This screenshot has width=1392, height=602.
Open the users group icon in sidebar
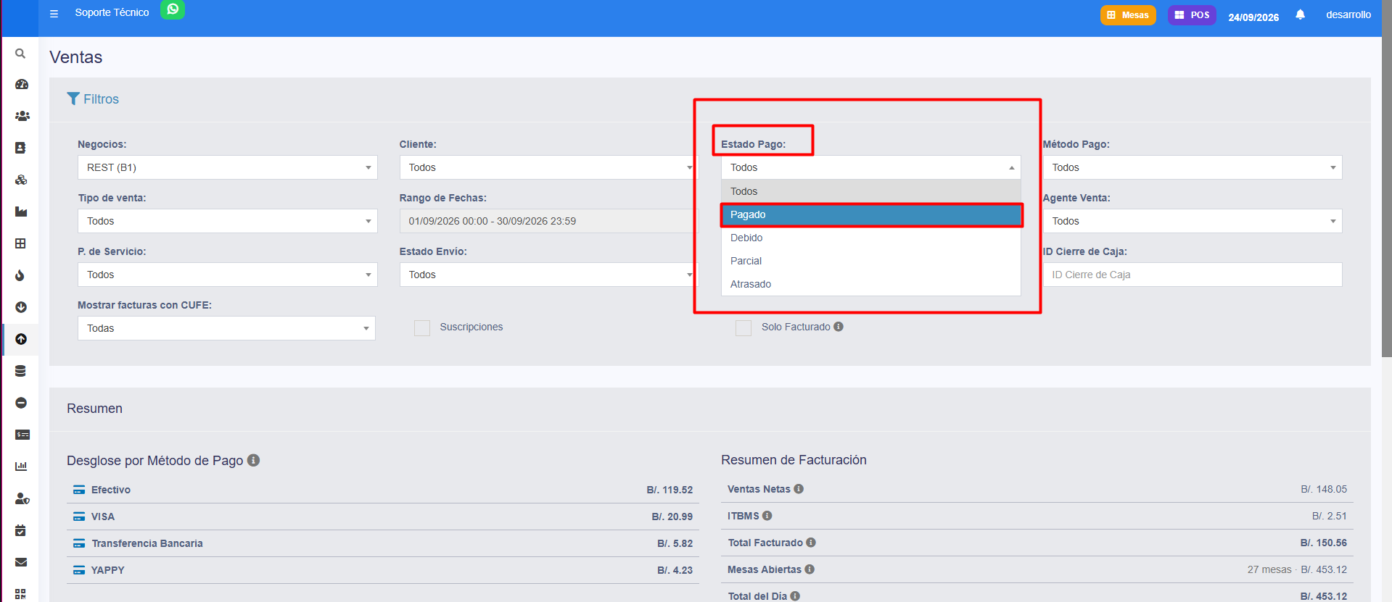pyautogui.click(x=22, y=116)
